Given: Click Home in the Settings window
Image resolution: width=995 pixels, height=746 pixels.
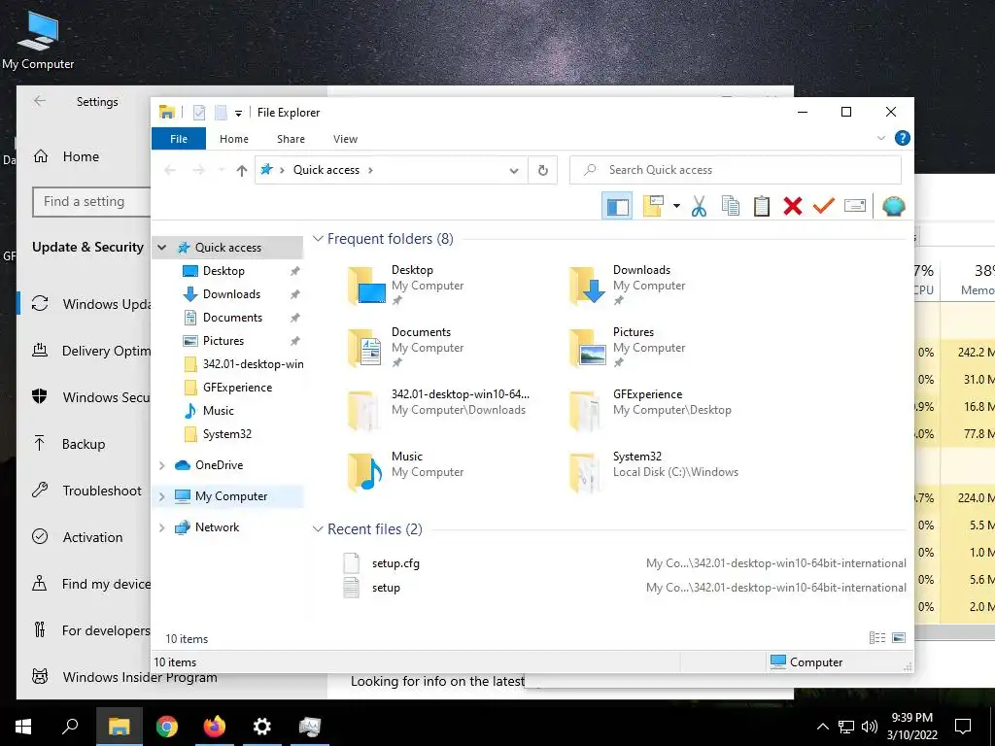Looking at the screenshot, I should (x=81, y=156).
